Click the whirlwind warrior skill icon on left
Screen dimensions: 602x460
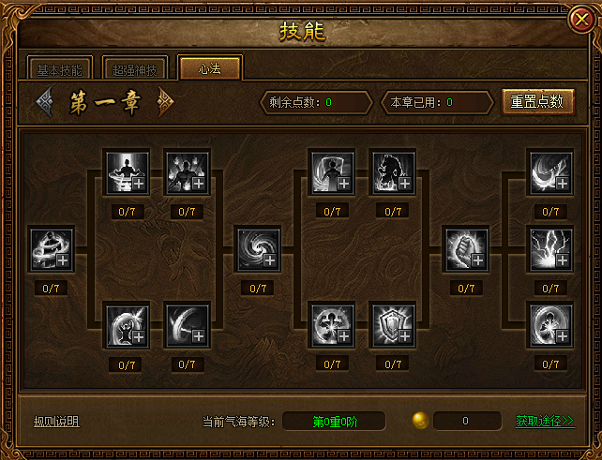(x=52, y=249)
